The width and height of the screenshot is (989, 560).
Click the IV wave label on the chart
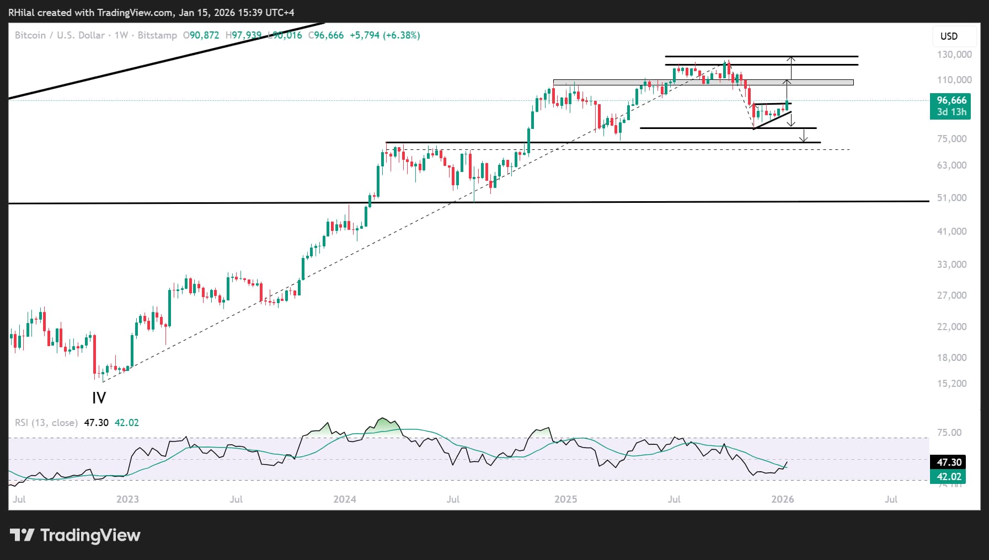(x=99, y=398)
